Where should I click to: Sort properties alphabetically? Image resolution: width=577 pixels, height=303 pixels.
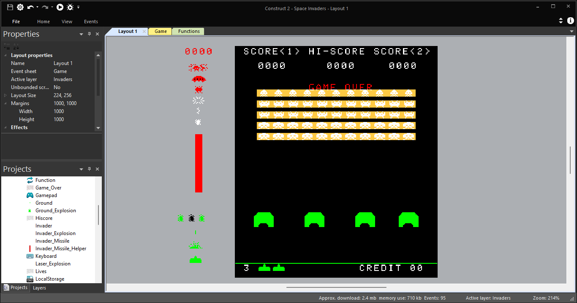point(16,46)
